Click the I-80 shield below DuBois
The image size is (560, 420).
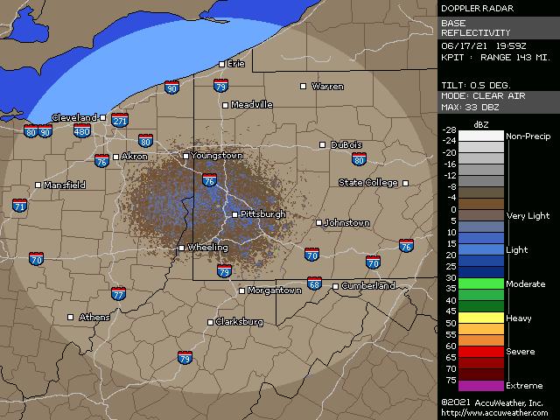tap(359, 159)
